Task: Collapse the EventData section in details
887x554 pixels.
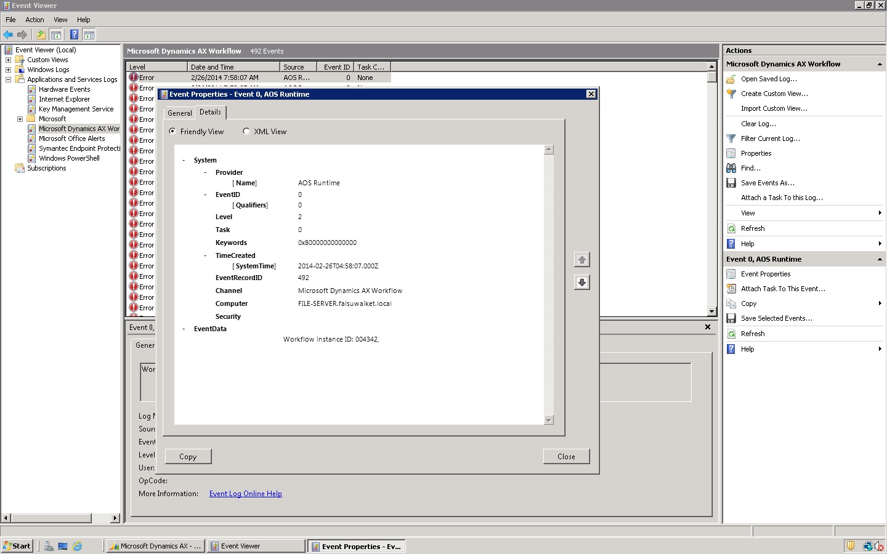Action: [x=184, y=329]
